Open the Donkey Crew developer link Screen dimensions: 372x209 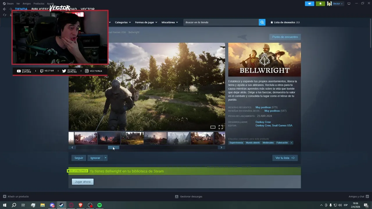(x=263, y=122)
